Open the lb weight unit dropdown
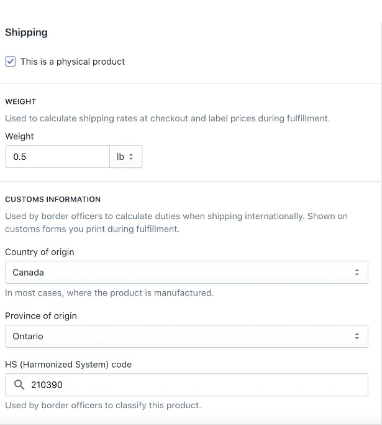Screen dimensions: 382x425 [126, 157]
